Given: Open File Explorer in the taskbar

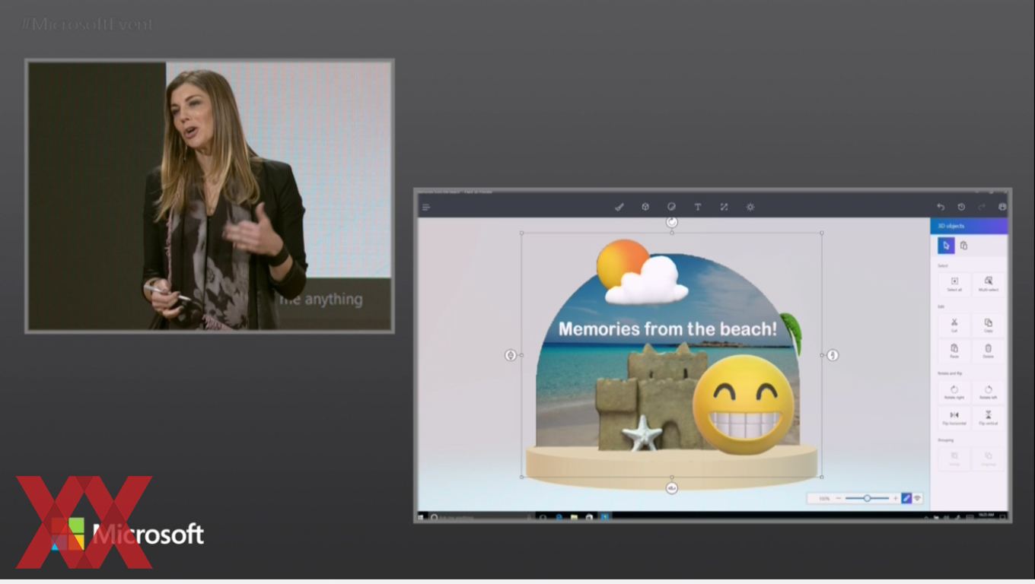Looking at the screenshot, I should [574, 517].
